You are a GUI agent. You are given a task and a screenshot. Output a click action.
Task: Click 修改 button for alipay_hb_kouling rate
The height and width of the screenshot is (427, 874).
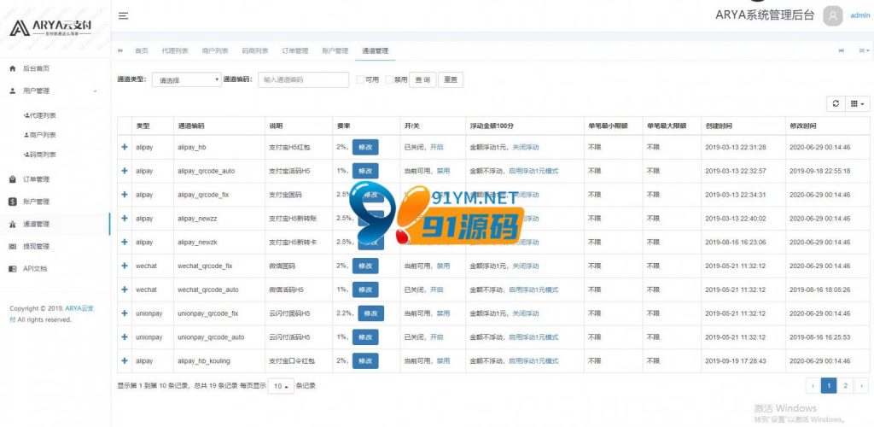365,360
